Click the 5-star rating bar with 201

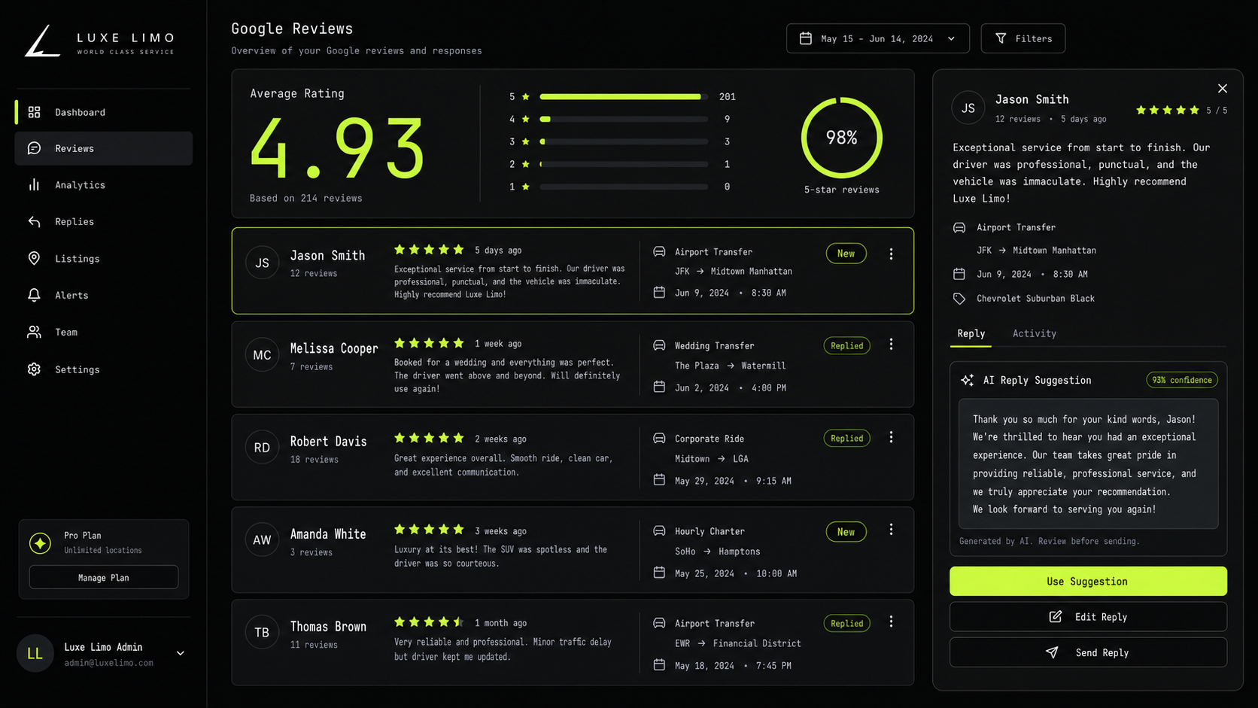(624, 96)
